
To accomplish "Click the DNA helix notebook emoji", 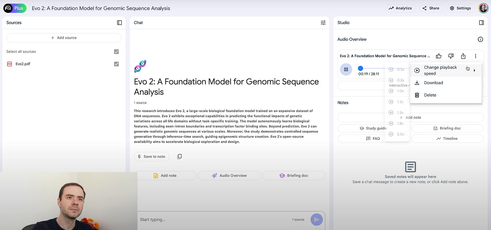I will click(140, 66).
